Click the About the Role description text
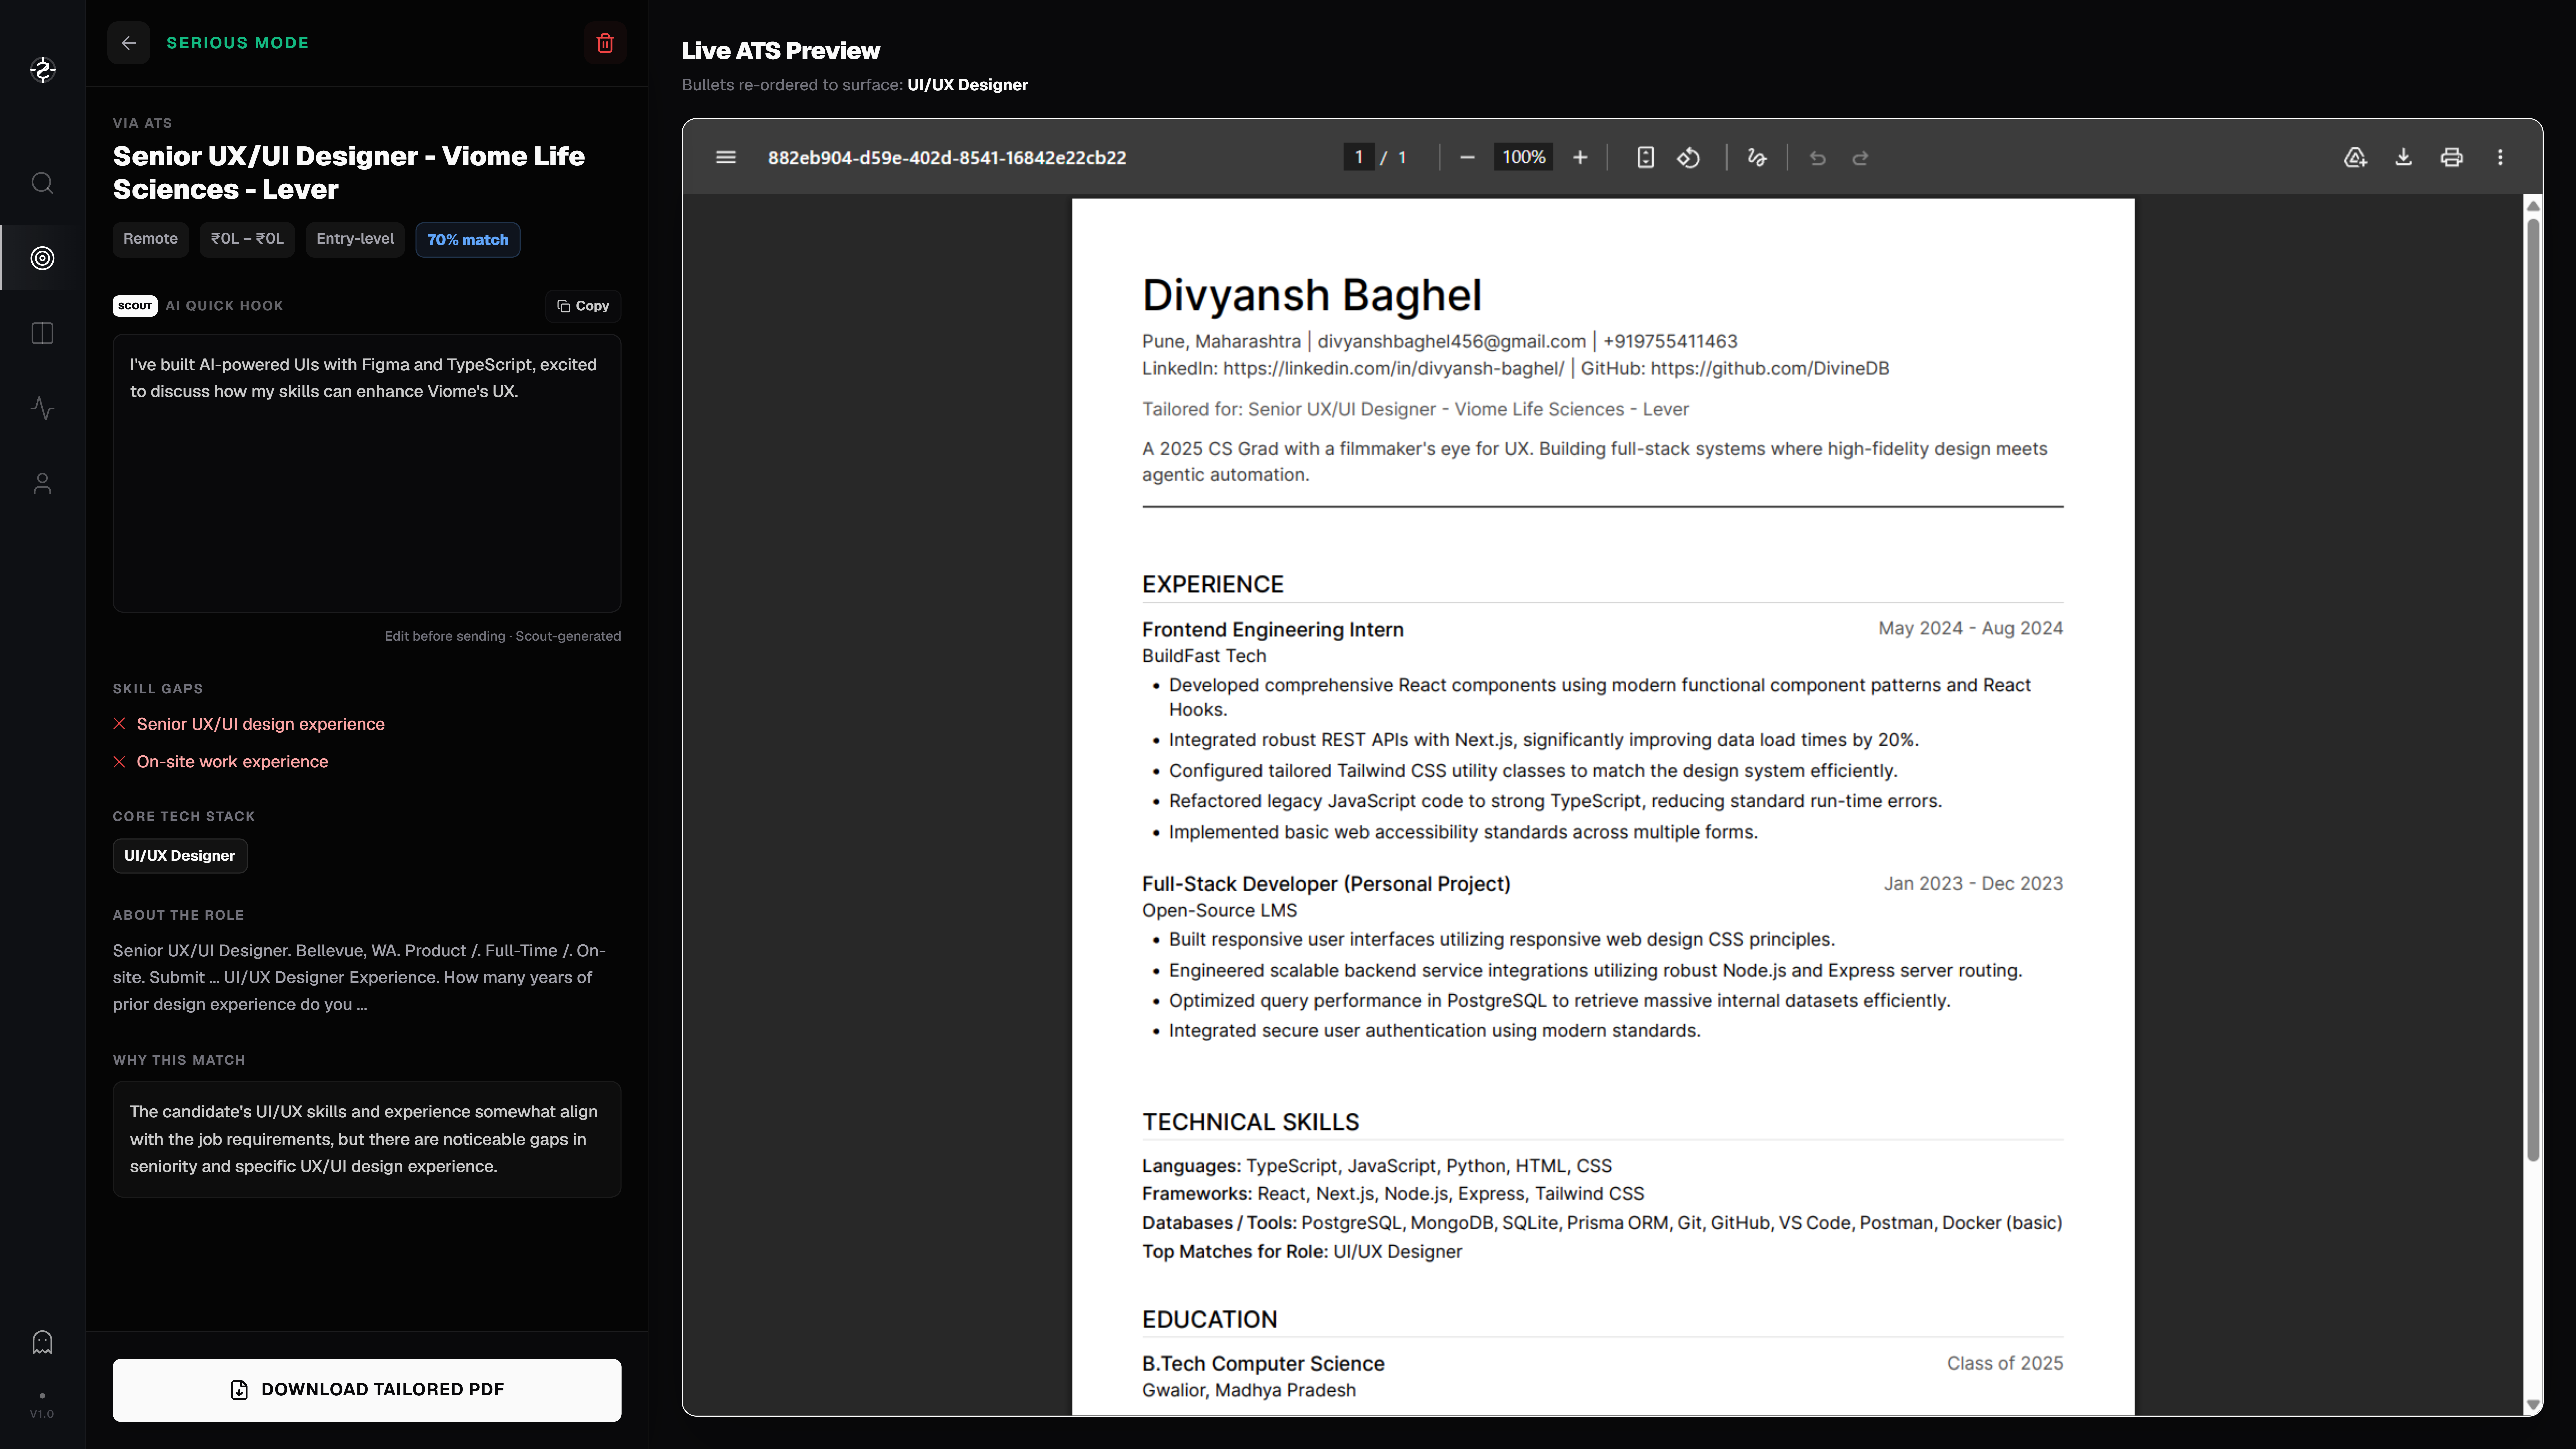 click(360, 978)
